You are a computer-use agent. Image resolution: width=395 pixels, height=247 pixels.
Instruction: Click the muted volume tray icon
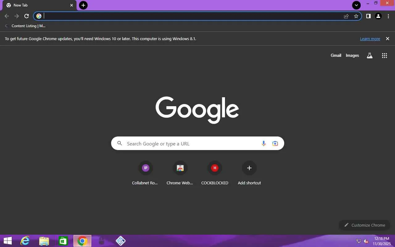pyautogui.click(x=366, y=241)
